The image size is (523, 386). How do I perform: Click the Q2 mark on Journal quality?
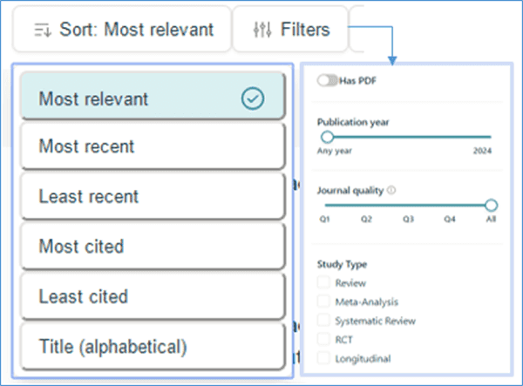(x=366, y=219)
